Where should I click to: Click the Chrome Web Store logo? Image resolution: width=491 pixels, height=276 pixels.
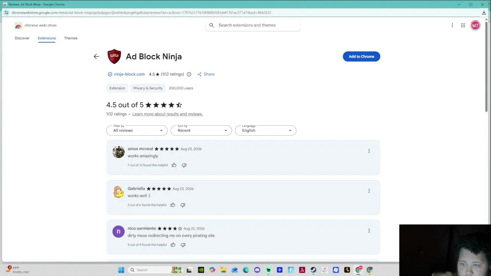pos(18,26)
